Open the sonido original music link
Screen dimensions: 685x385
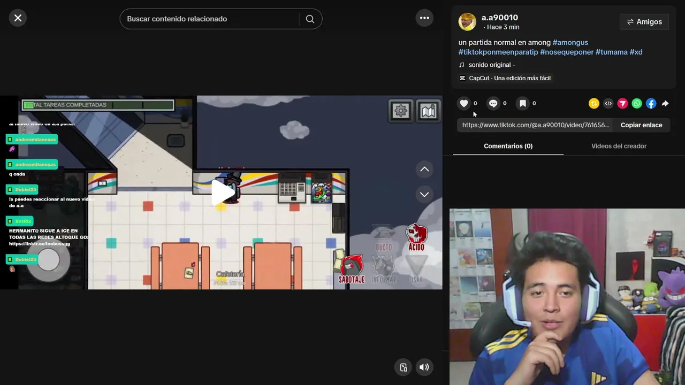pos(486,65)
